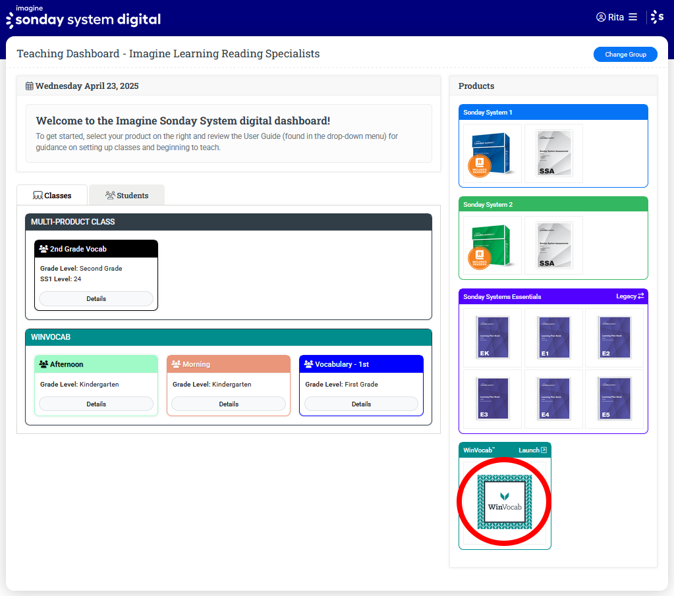Click the Change Group button

pos(625,55)
